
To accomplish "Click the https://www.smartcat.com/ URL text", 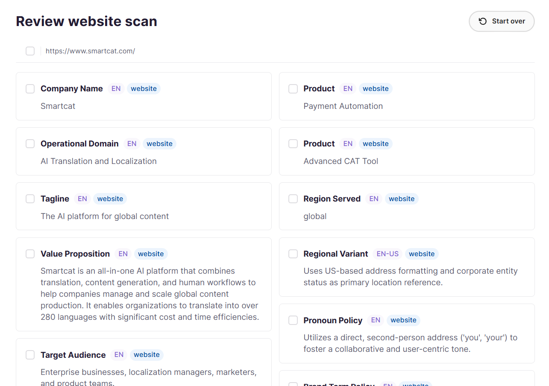I will click(x=90, y=51).
